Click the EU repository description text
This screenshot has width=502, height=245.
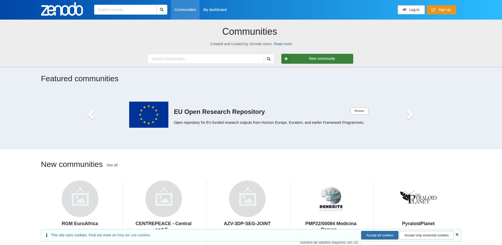tap(269, 122)
